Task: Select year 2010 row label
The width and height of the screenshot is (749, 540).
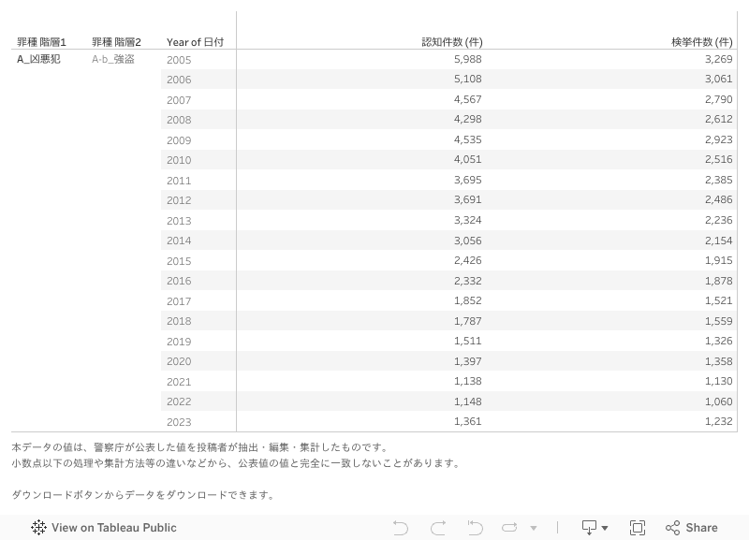Action: 179,160
